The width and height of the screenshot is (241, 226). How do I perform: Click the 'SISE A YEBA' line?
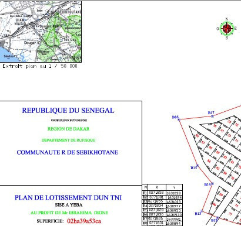[x=69, y=205]
